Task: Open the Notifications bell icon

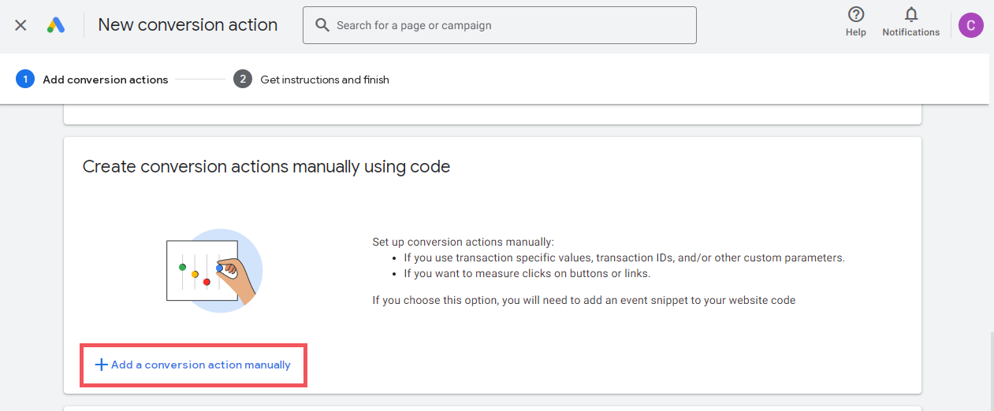Action: (911, 14)
